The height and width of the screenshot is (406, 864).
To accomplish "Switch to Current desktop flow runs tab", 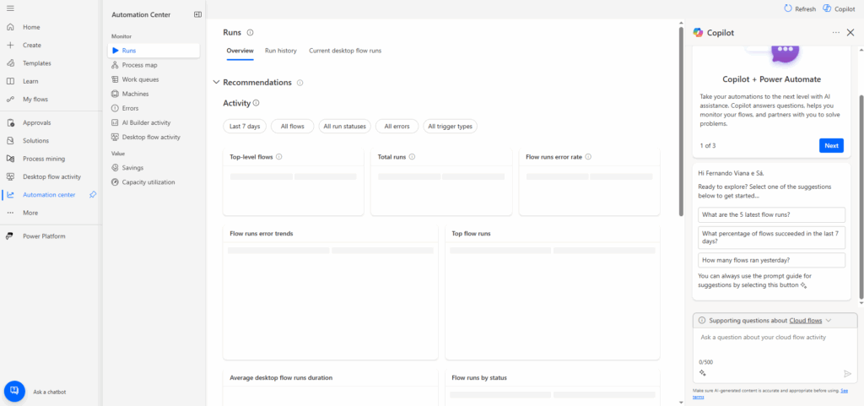I will coord(345,51).
